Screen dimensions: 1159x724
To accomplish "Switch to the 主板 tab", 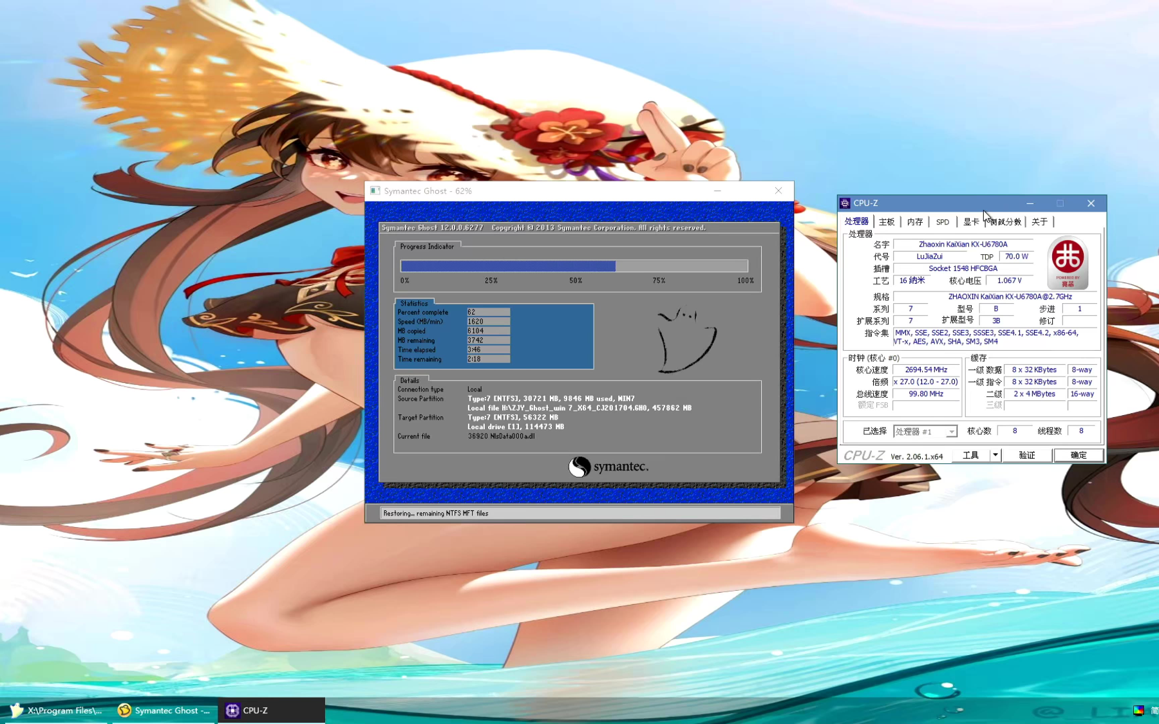I will [887, 222].
